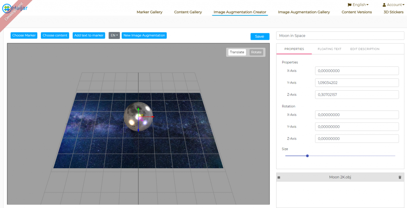Click the Rotation Z-Axis input field
This screenshot has width=407, height=208.
[357, 138]
